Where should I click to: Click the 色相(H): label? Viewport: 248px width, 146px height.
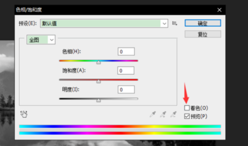[72, 51]
